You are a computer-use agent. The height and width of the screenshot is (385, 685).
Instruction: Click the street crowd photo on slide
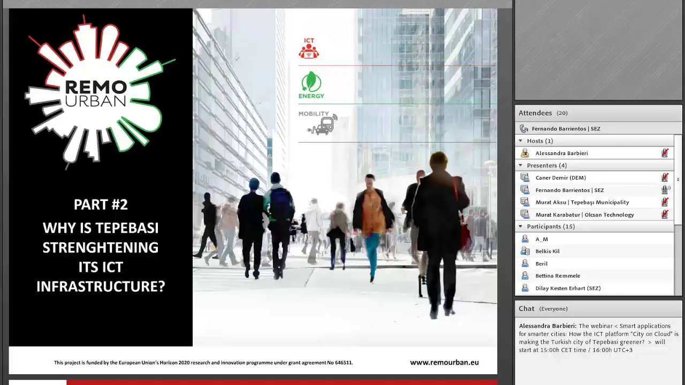pyautogui.click(x=345, y=178)
